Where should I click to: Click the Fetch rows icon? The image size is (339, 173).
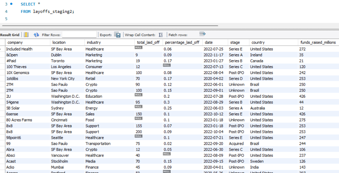[x=202, y=34]
